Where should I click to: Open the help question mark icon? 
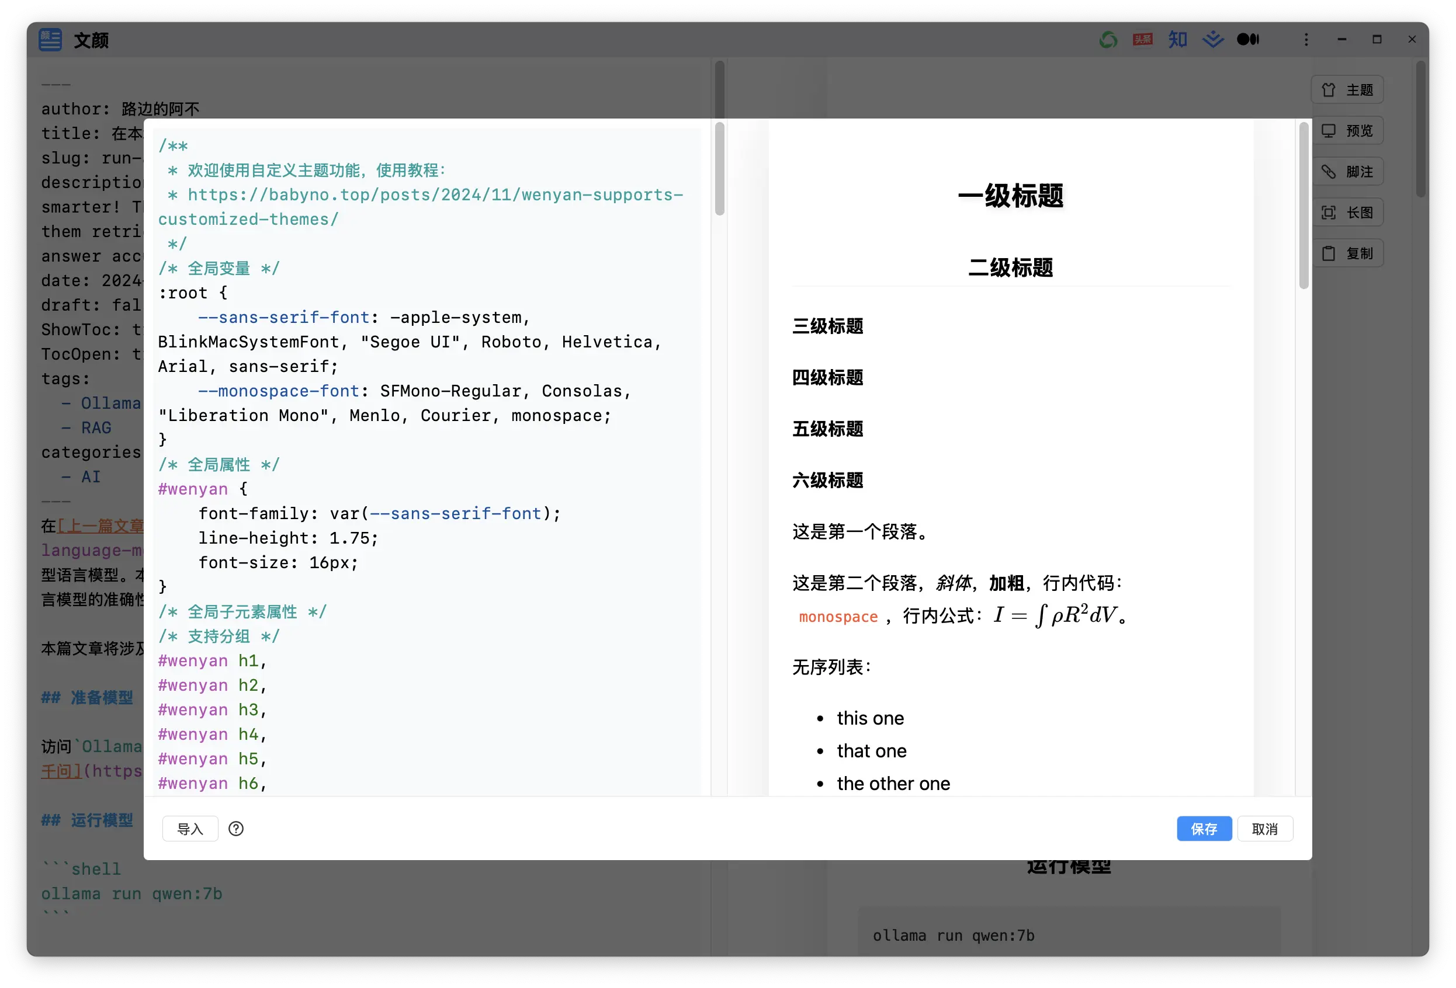[236, 829]
